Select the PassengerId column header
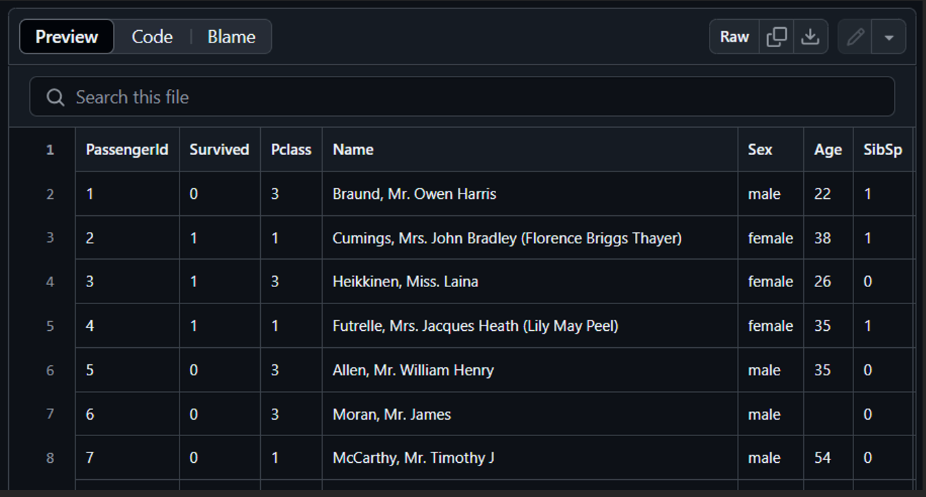Screen dimensions: 926x497 (x=127, y=150)
